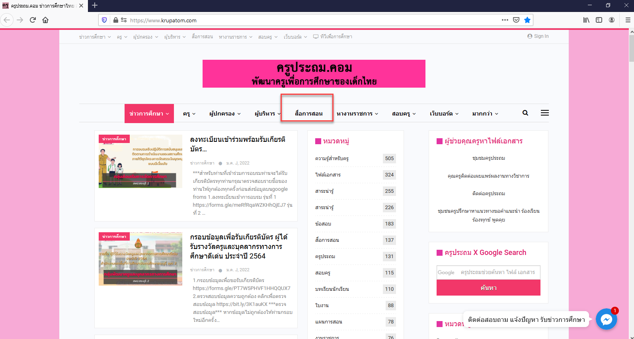Open the Library bookshelf icon
The image size is (634, 339).
[586, 20]
